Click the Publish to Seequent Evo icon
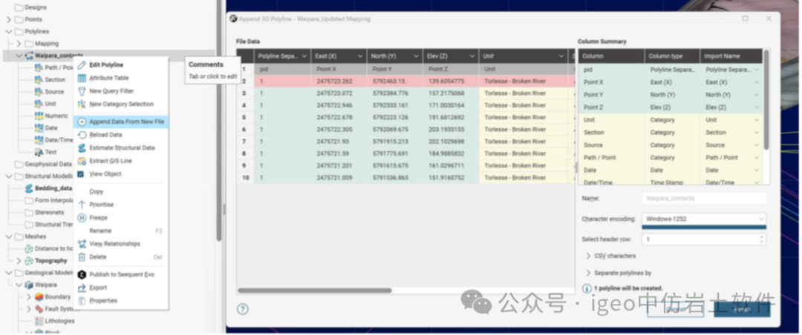This screenshot has width=802, height=335. (x=82, y=274)
